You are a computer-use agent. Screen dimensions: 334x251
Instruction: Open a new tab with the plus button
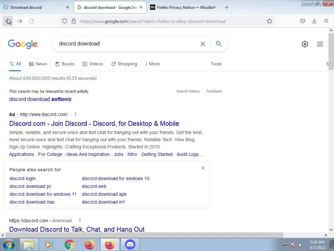[227, 8]
